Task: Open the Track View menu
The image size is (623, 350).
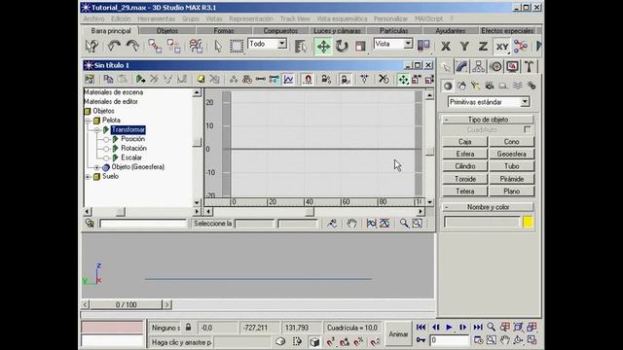Action: (295, 18)
